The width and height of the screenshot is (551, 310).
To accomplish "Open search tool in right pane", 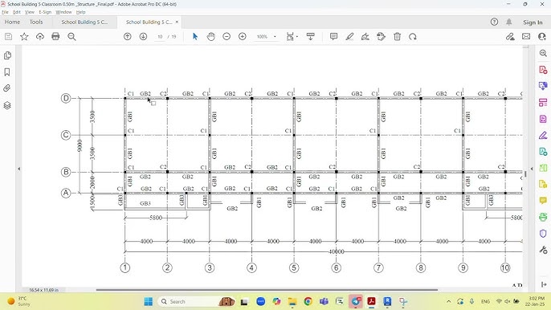I will 543,53.
